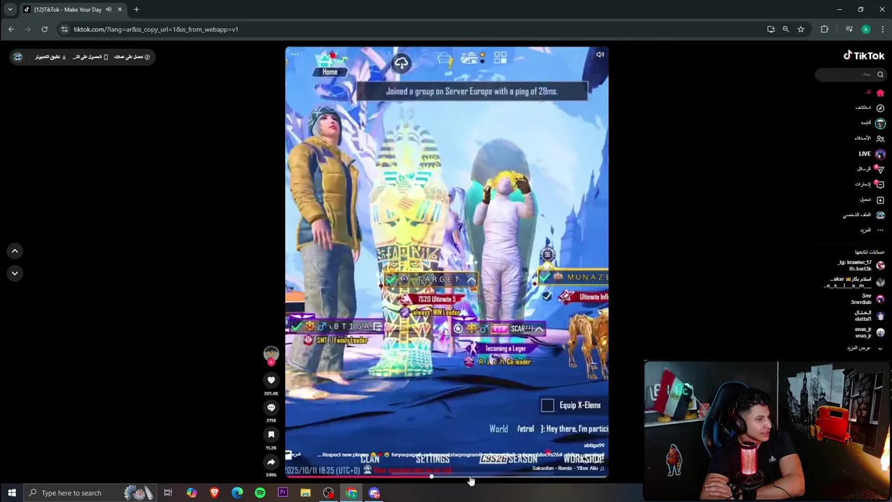
Task: Open the LIVE section in sidebar
Action: (x=871, y=154)
